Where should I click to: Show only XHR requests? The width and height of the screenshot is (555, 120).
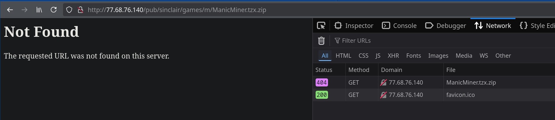point(393,56)
